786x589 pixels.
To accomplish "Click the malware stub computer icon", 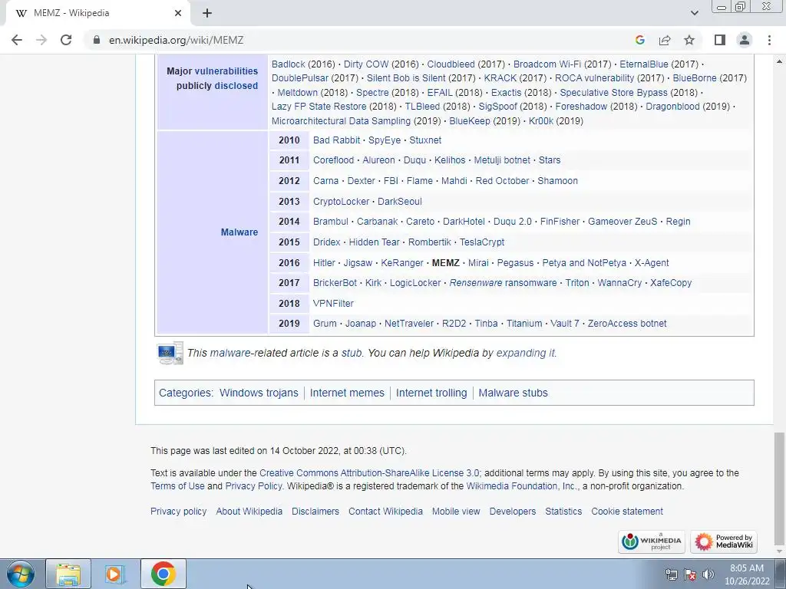I will coord(170,353).
